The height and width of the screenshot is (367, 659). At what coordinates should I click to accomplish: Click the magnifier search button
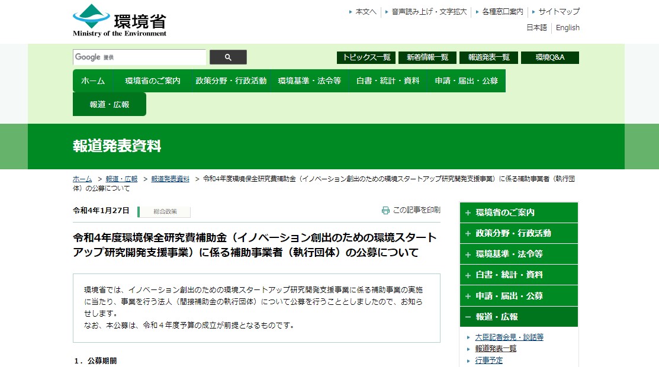pos(228,57)
